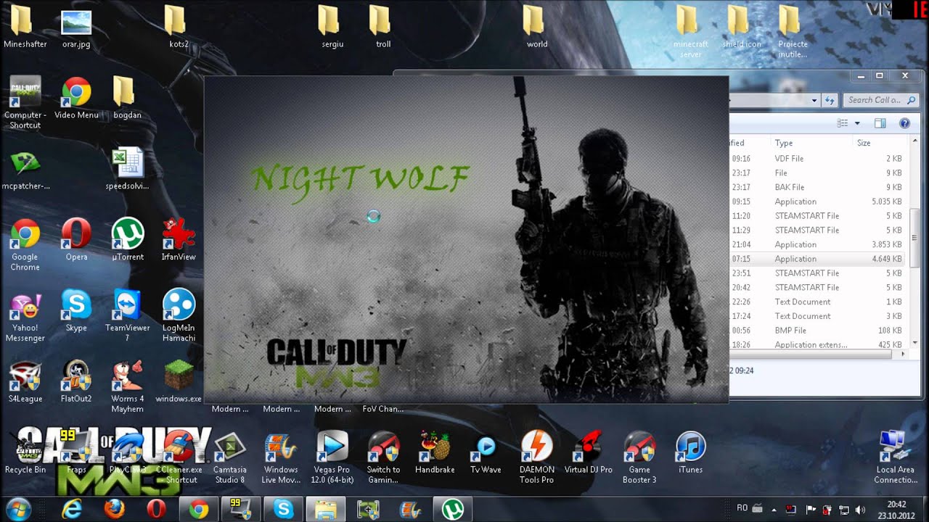Change the Explorer view layout icon
This screenshot has width=929, height=522.
point(843,123)
